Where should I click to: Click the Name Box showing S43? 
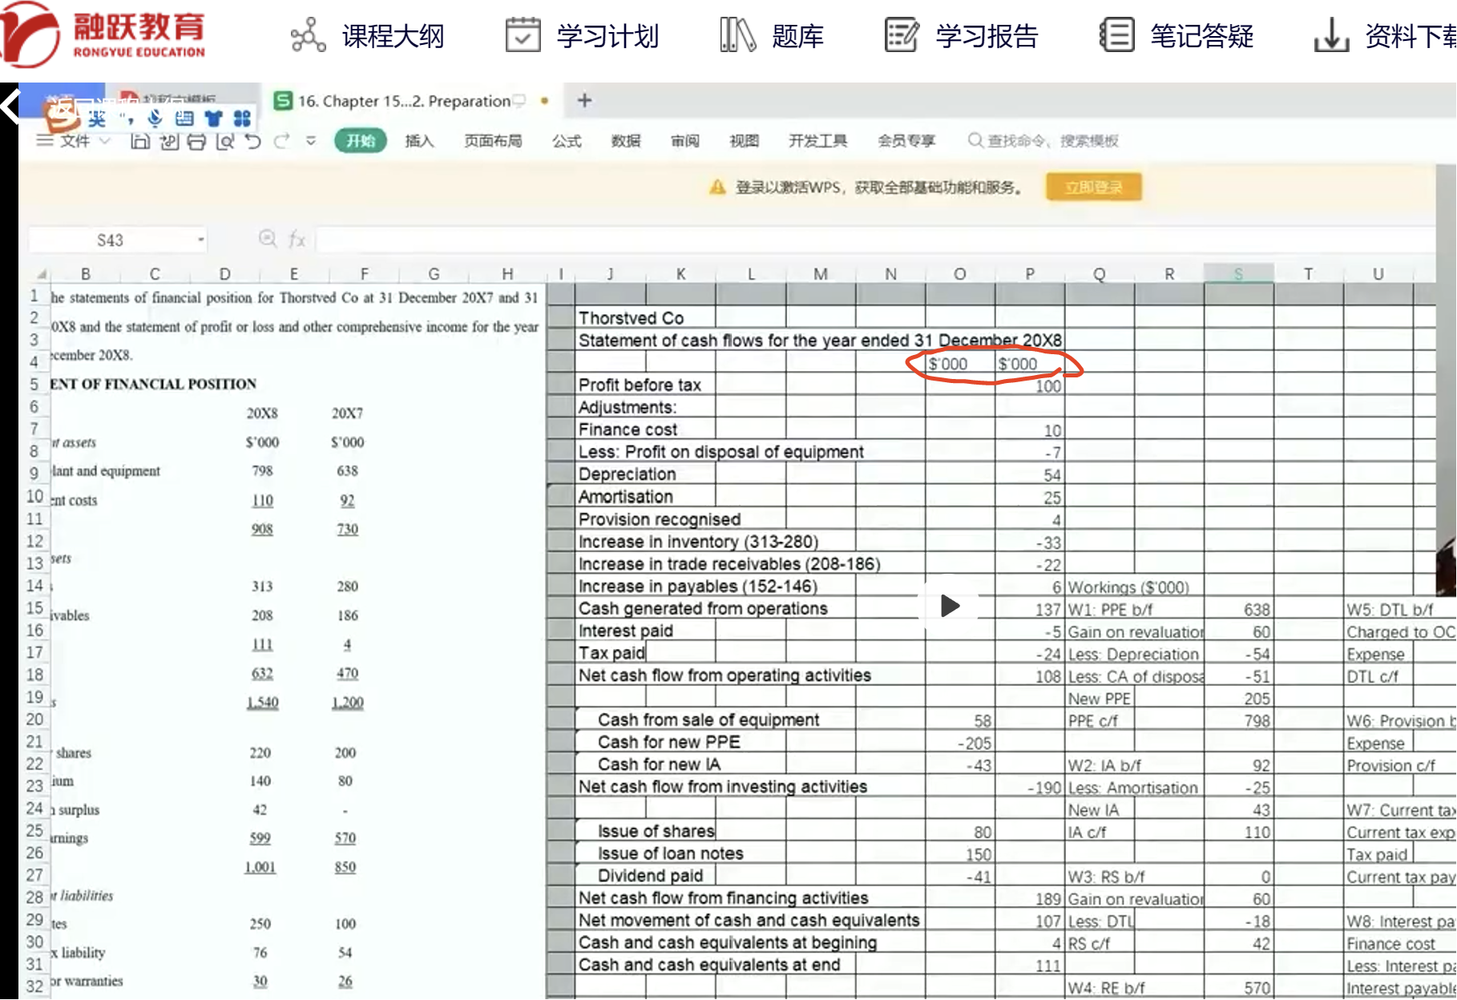110,240
